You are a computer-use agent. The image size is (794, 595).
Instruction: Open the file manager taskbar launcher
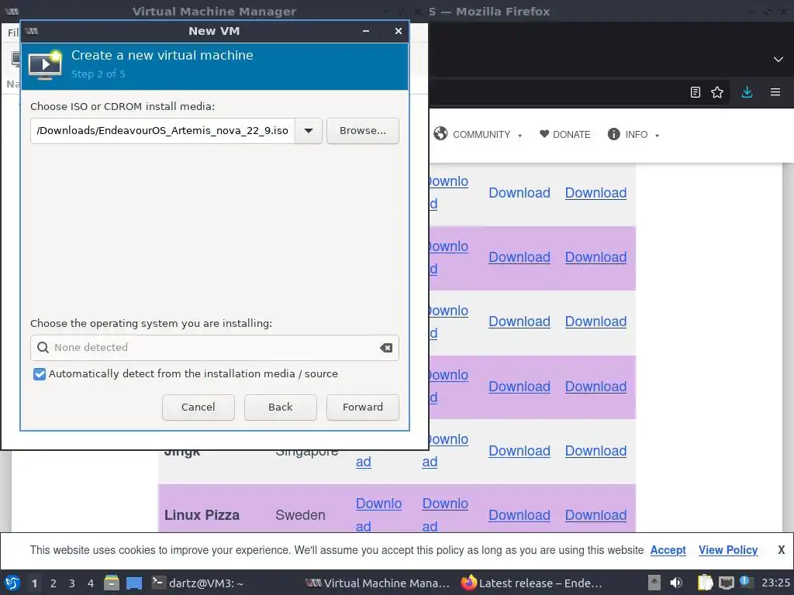(112, 583)
